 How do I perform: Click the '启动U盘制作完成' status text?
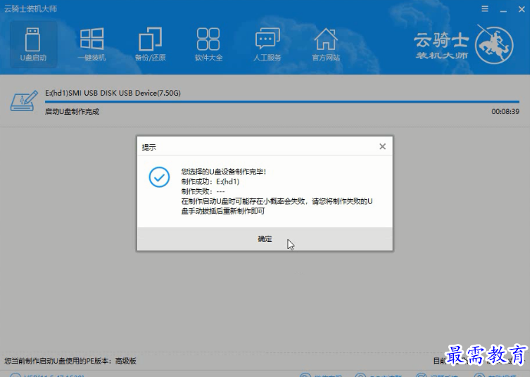72,112
